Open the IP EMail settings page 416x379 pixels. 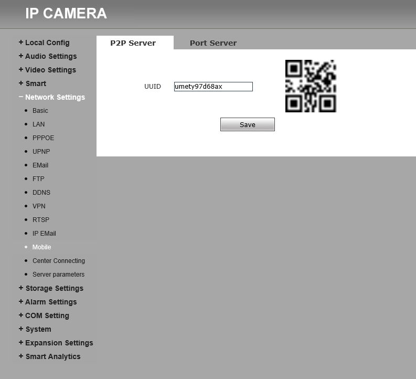(x=44, y=234)
